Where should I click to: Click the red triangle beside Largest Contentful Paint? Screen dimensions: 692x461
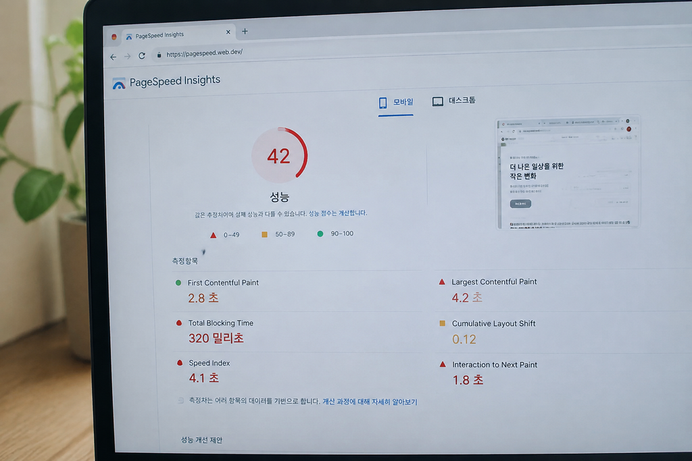click(x=442, y=282)
